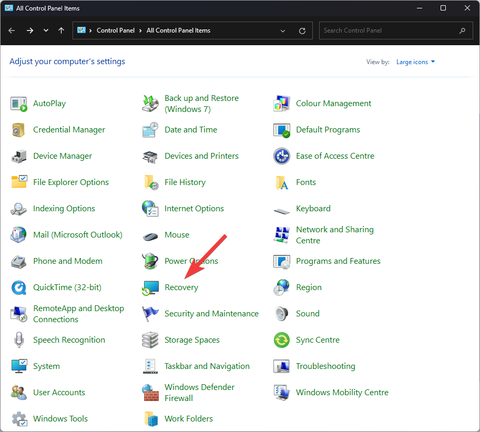Screen dimensions: 480x432
Task: Select the Colour Management icon
Action: coord(282,104)
